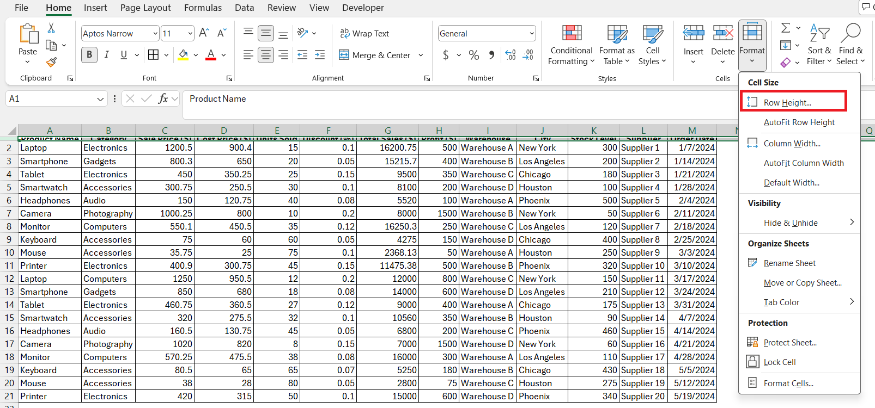Open the font name Aptos Narrow dropdown

pyautogui.click(x=155, y=33)
